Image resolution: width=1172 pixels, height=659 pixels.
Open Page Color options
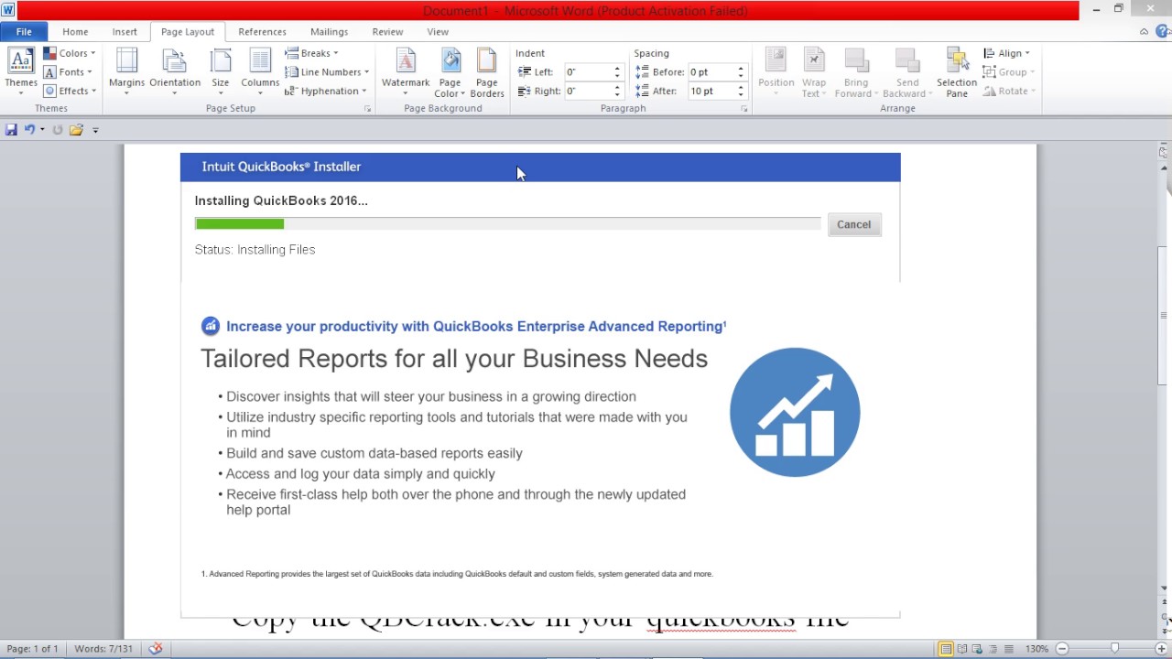pyautogui.click(x=450, y=71)
